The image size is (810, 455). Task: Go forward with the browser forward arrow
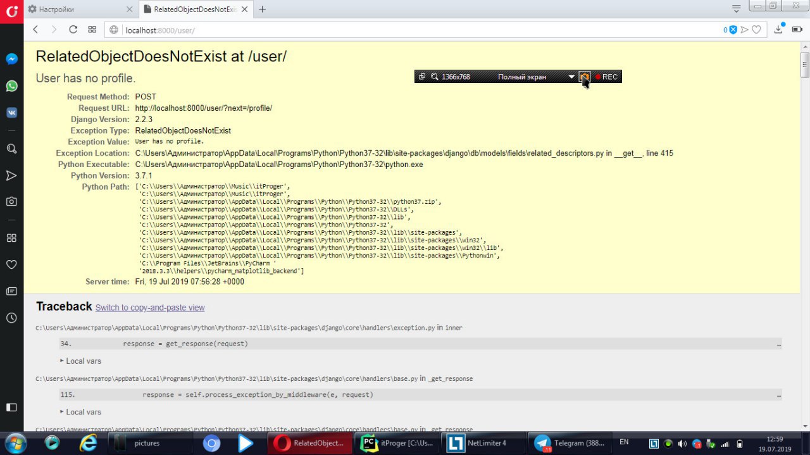click(x=54, y=30)
